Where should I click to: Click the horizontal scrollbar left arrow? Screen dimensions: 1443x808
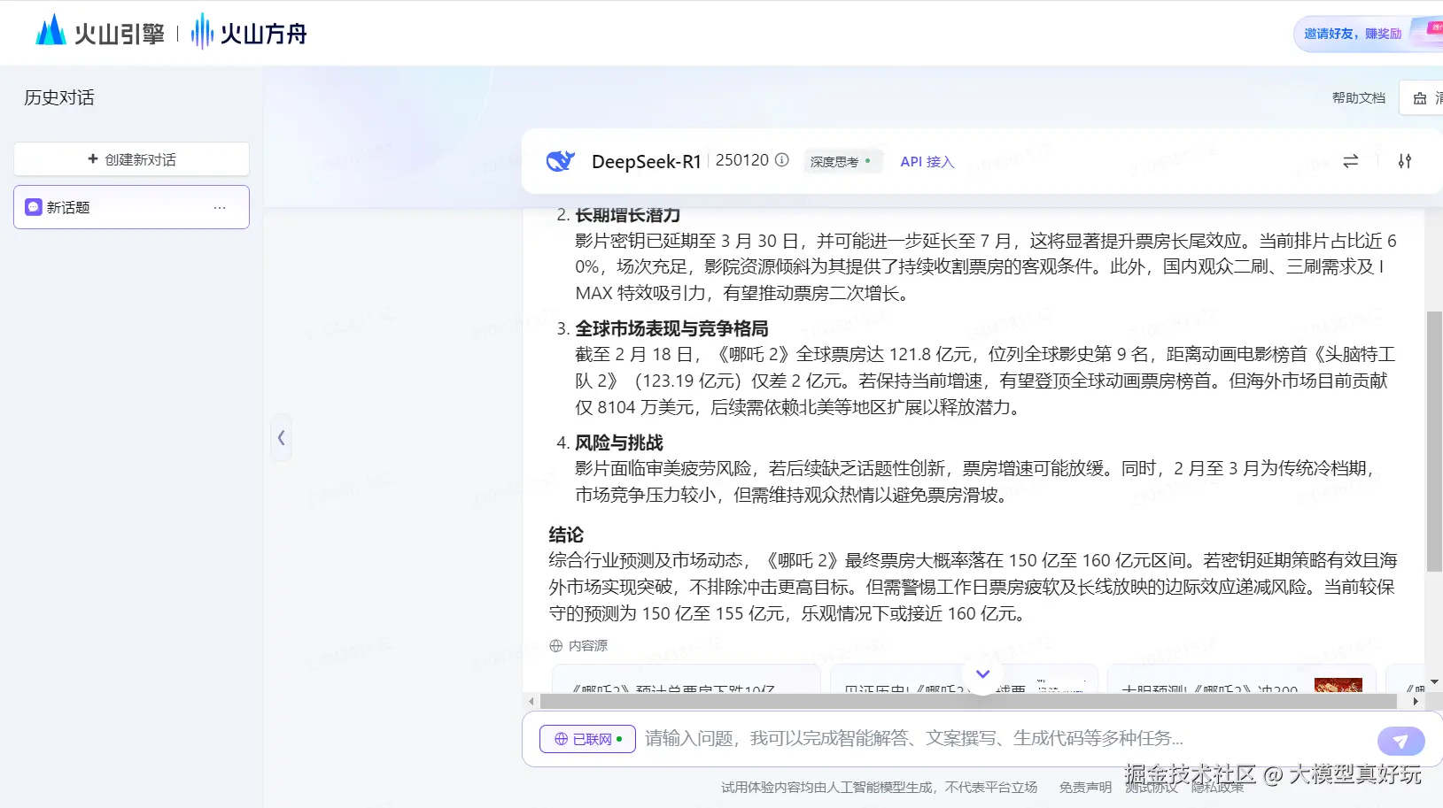click(531, 701)
